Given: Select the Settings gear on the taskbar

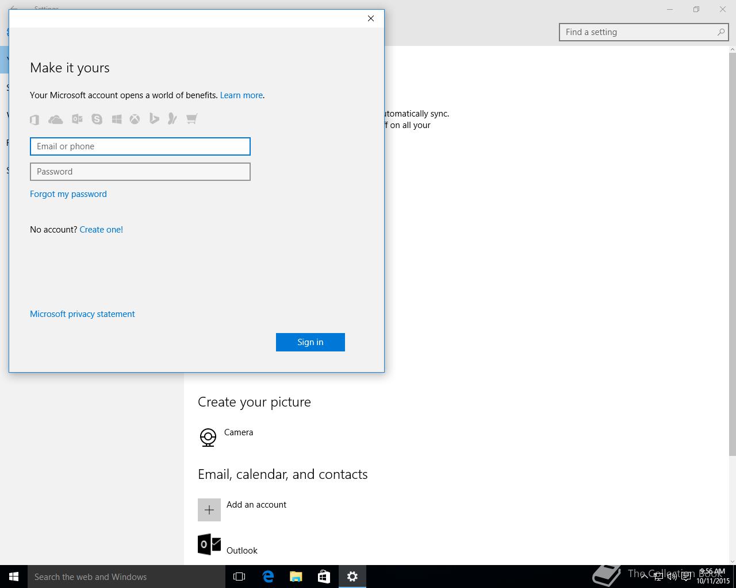Looking at the screenshot, I should pos(352,577).
